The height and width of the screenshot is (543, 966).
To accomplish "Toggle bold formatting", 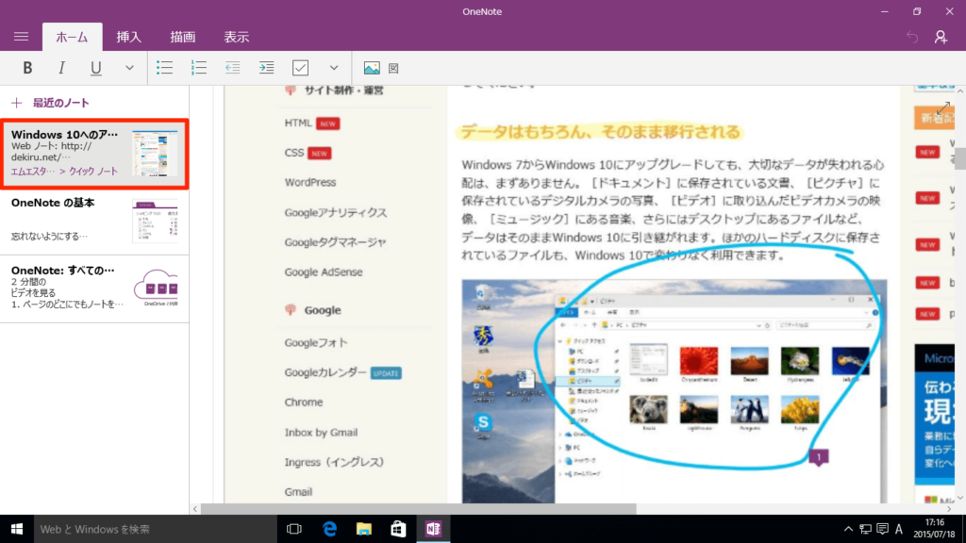I will pos(27,68).
